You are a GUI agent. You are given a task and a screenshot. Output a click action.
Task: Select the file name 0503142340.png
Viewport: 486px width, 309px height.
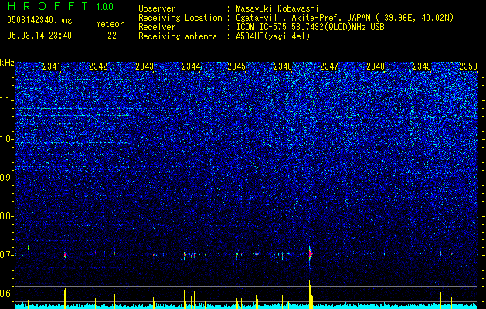[39, 20]
